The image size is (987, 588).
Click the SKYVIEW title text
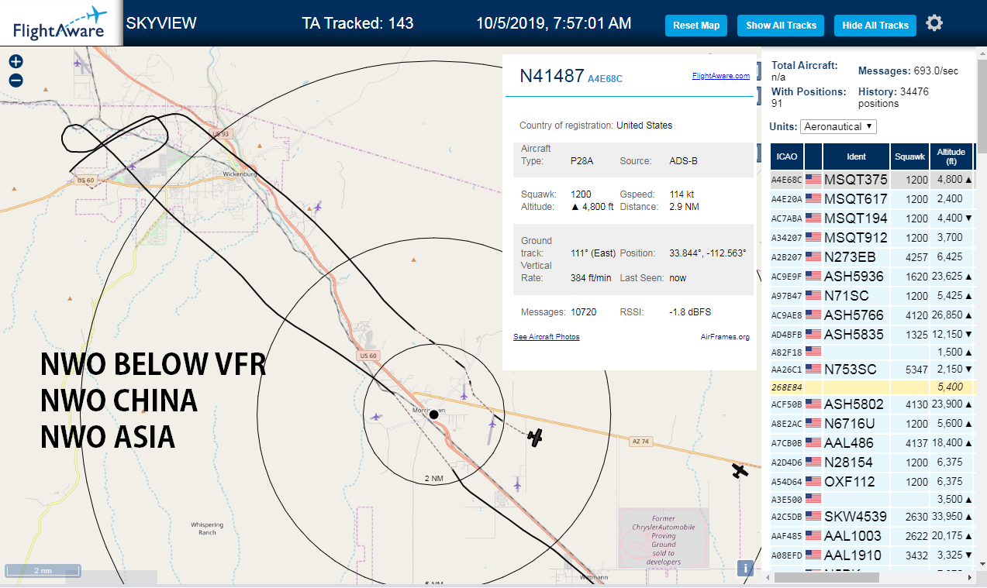(x=161, y=23)
